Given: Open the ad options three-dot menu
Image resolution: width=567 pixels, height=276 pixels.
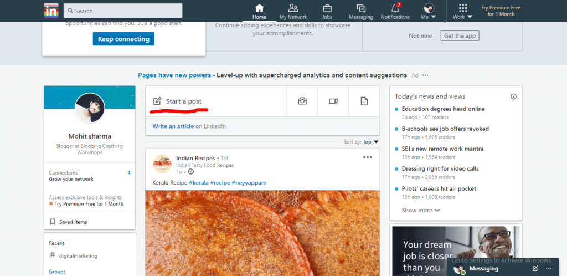Looking at the screenshot, I should click(x=425, y=75).
